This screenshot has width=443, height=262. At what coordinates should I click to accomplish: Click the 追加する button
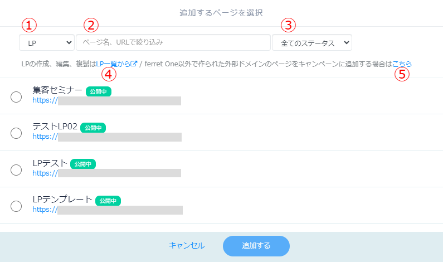tap(256, 246)
